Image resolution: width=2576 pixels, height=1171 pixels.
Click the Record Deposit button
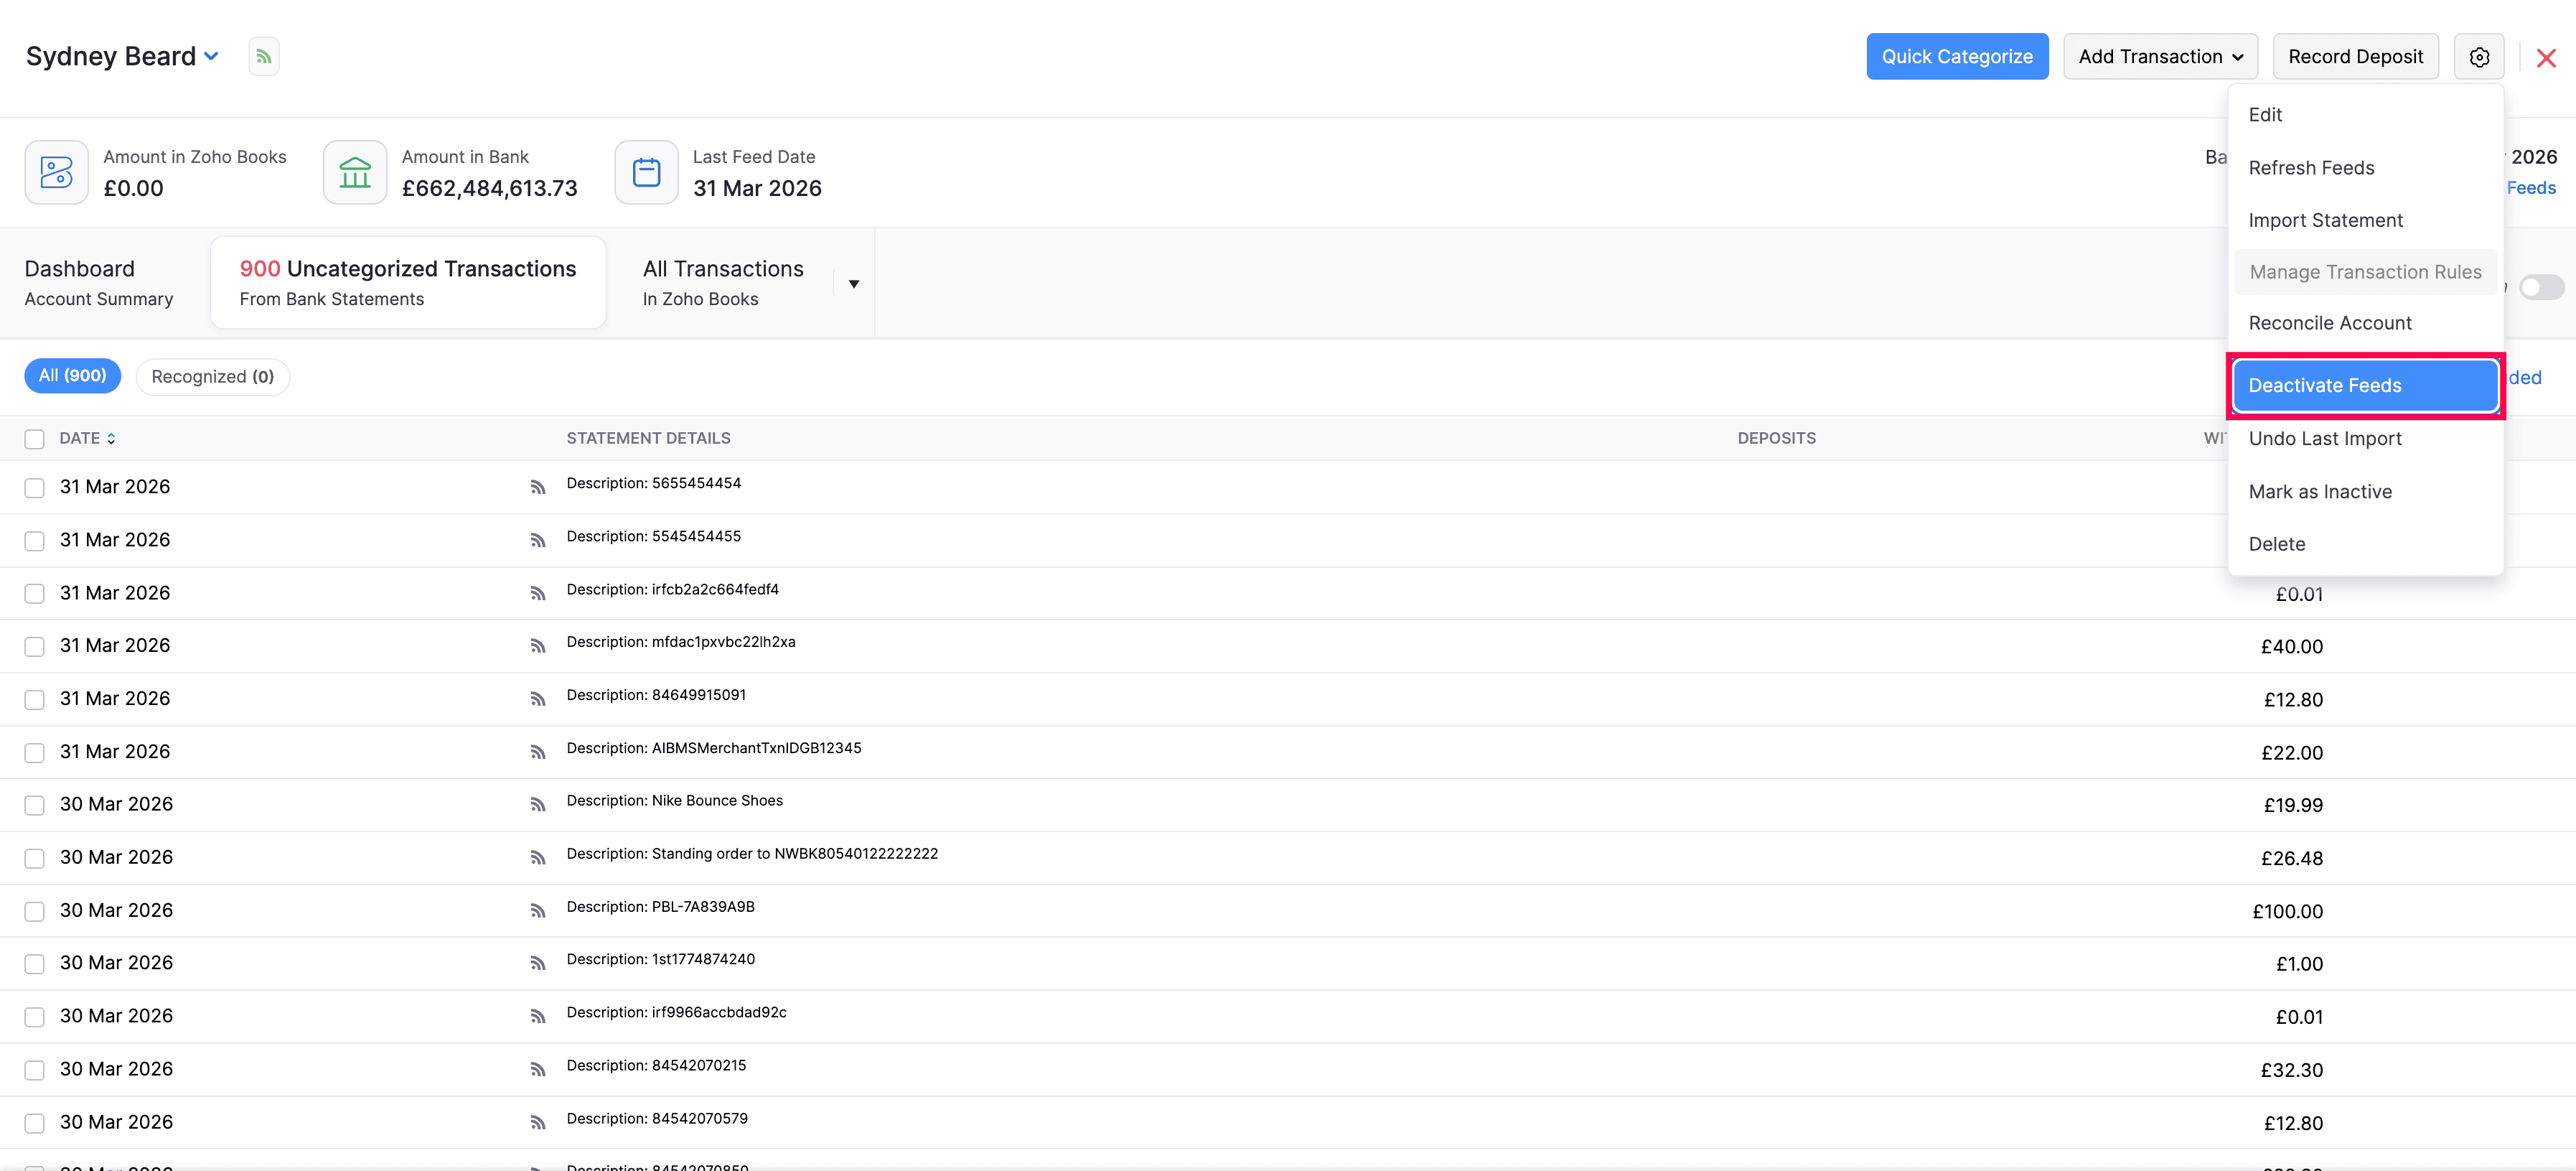click(2355, 57)
